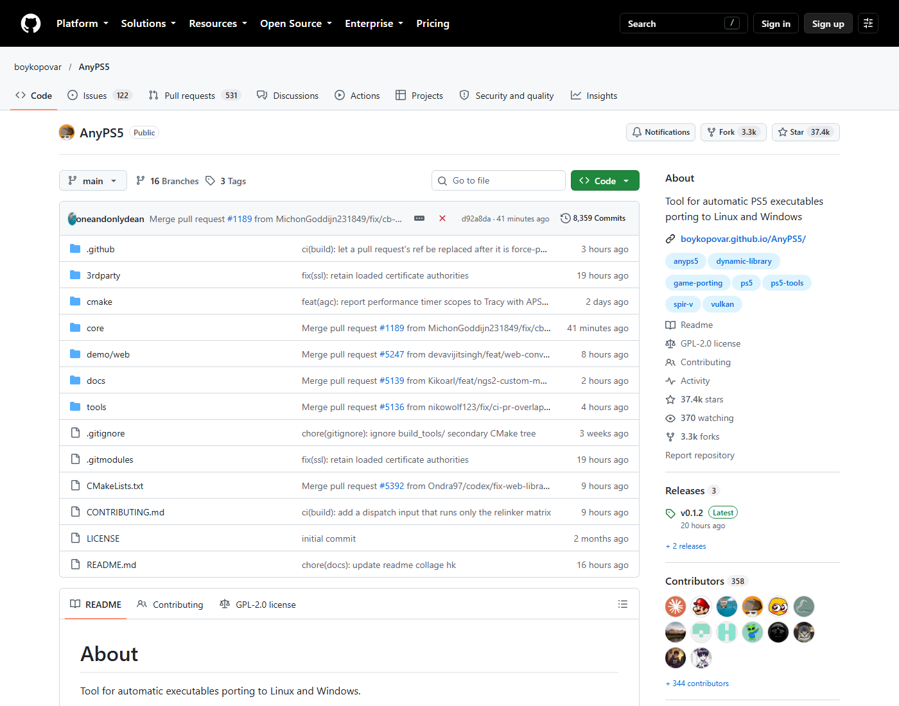Select the vulkan topic tag
The height and width of the screenshot is (706, 899).
point(722,304)
